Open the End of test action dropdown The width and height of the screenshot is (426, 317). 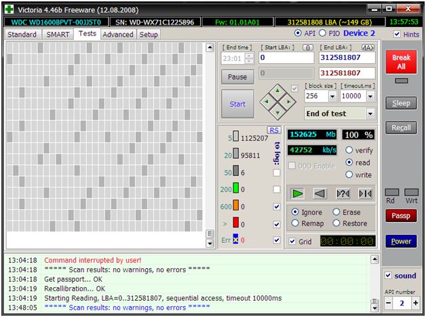click(370, 113)
